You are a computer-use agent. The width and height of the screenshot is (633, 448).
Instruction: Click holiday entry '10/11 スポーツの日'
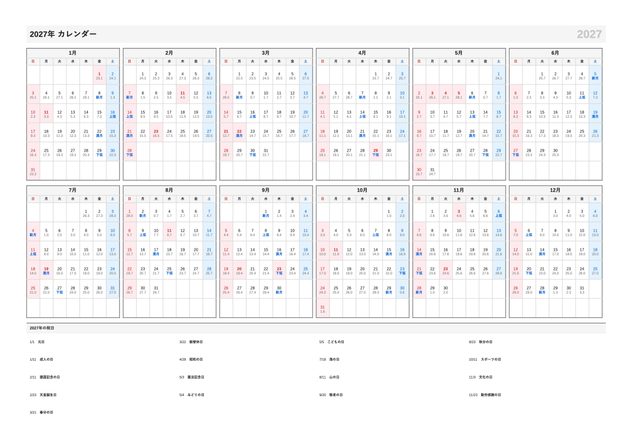pyautogui.click(x=485, y=359)
